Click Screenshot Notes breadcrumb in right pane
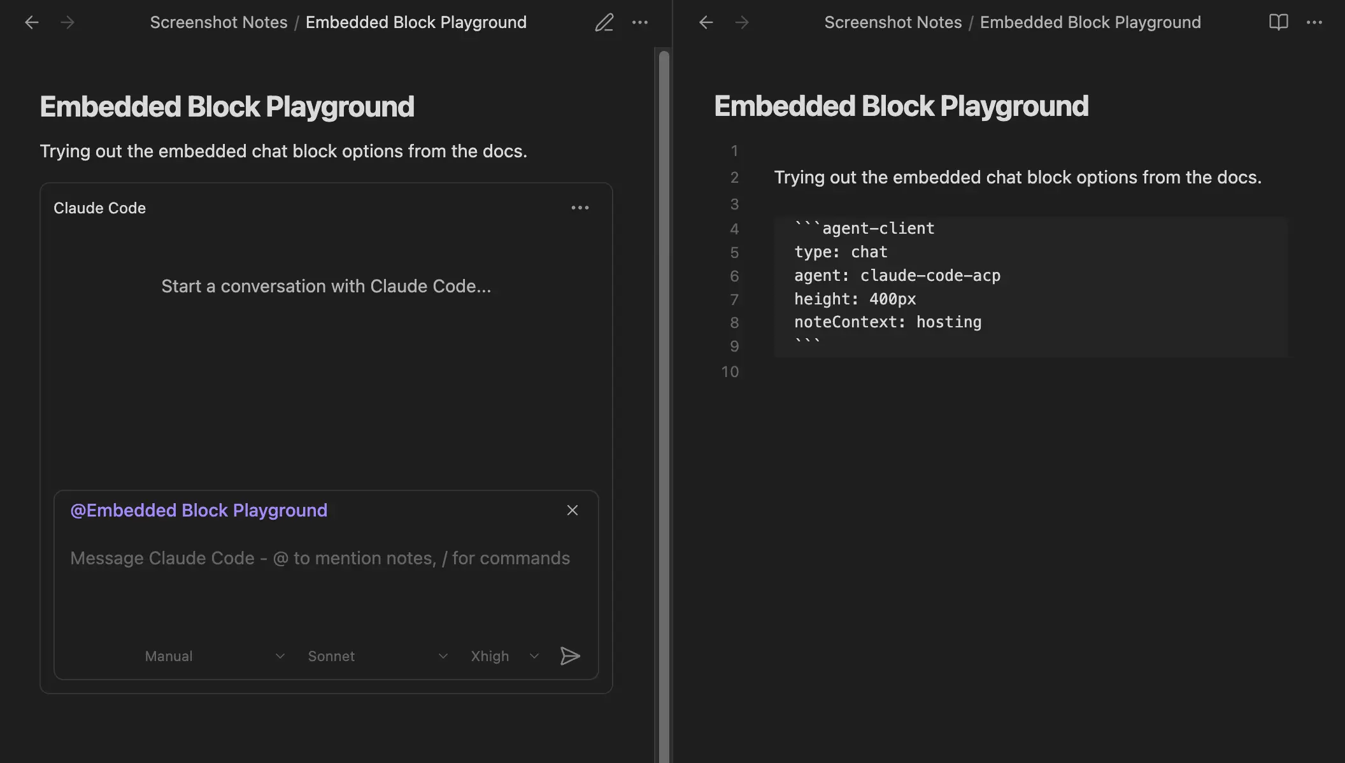This screenshot has height=763, width=1345. pos(893,22)
